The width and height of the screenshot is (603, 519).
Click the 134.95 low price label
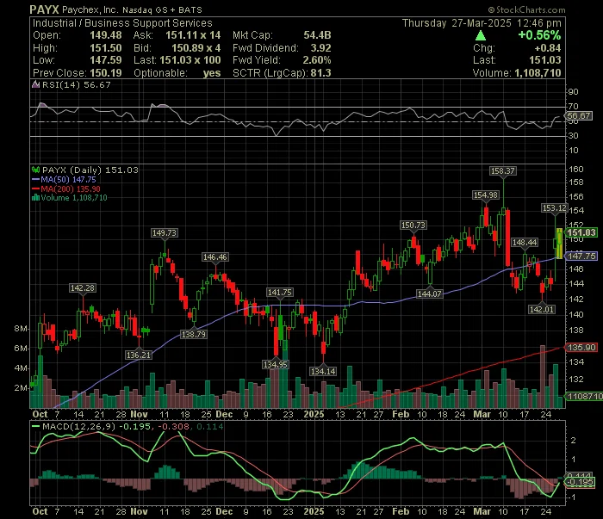[276, 364]
